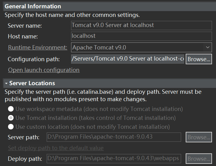Click Browse button beside Deploy path
The height and width of the screenshot is (166, 216).
point(199,159)
